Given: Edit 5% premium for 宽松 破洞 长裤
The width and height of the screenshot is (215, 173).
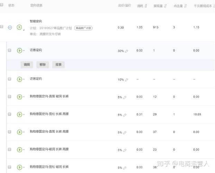Looking at the screenshot, I should (125, 168).
